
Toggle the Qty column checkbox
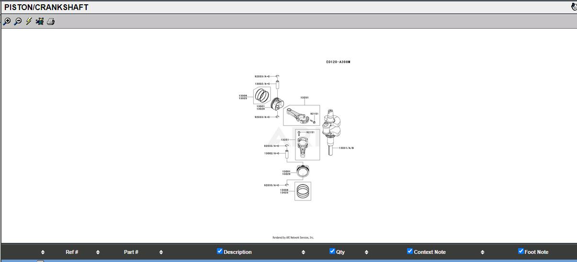pyautogui.click(x=332, y=251)
